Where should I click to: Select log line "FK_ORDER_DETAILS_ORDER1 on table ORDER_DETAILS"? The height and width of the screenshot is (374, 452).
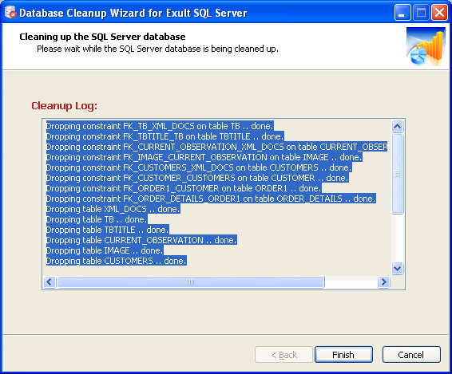[x=211, y=199]
